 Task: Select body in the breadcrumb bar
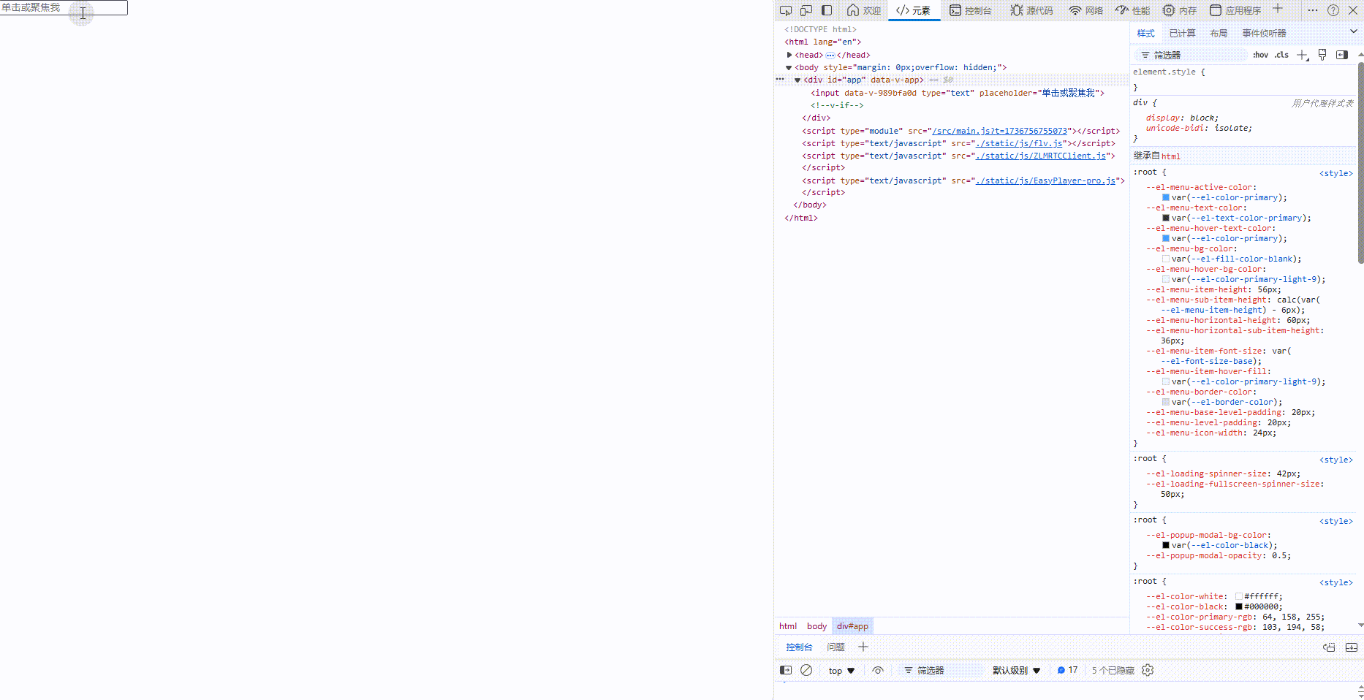coord(816,626)
